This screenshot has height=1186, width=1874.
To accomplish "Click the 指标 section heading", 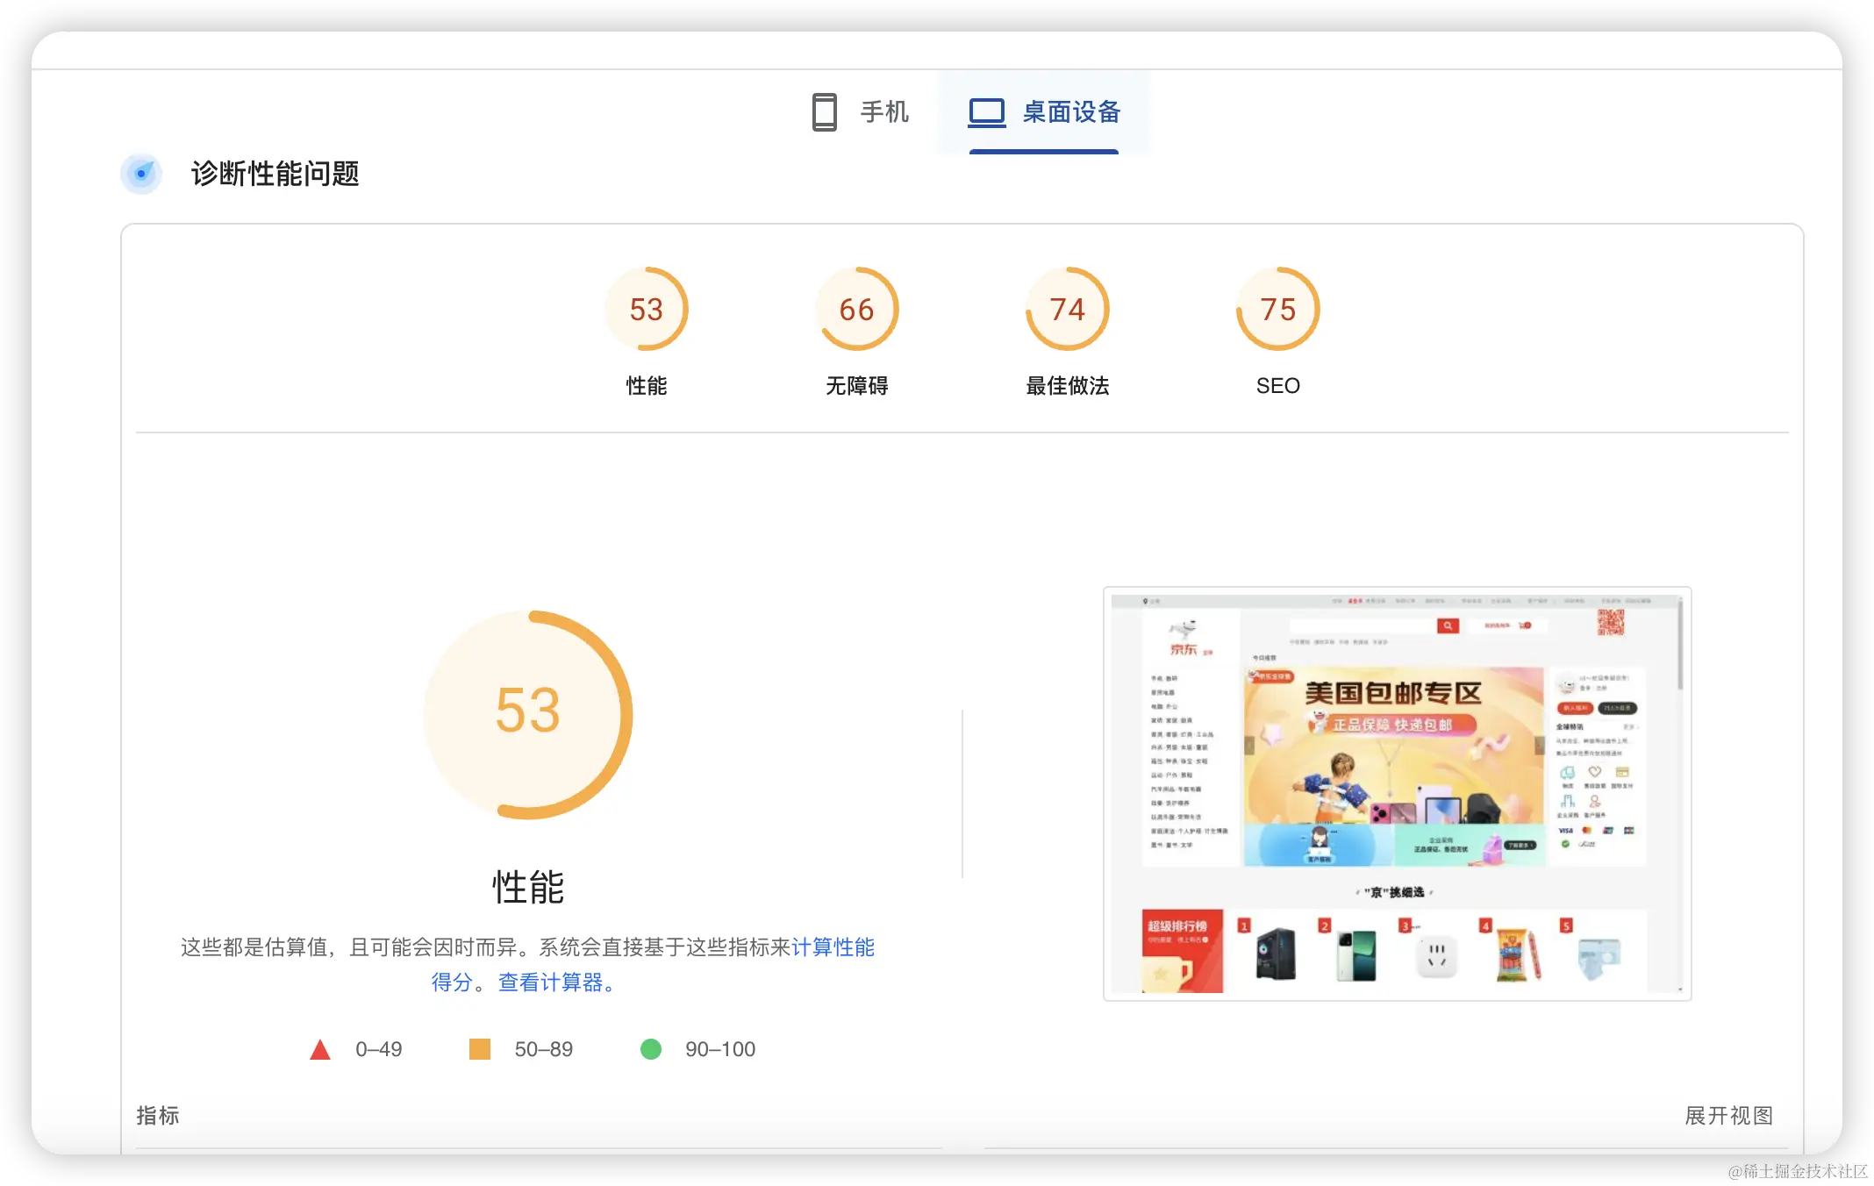I will point(158,1116).
